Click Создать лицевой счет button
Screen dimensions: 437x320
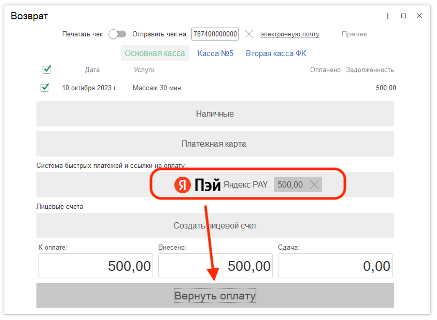215,225
